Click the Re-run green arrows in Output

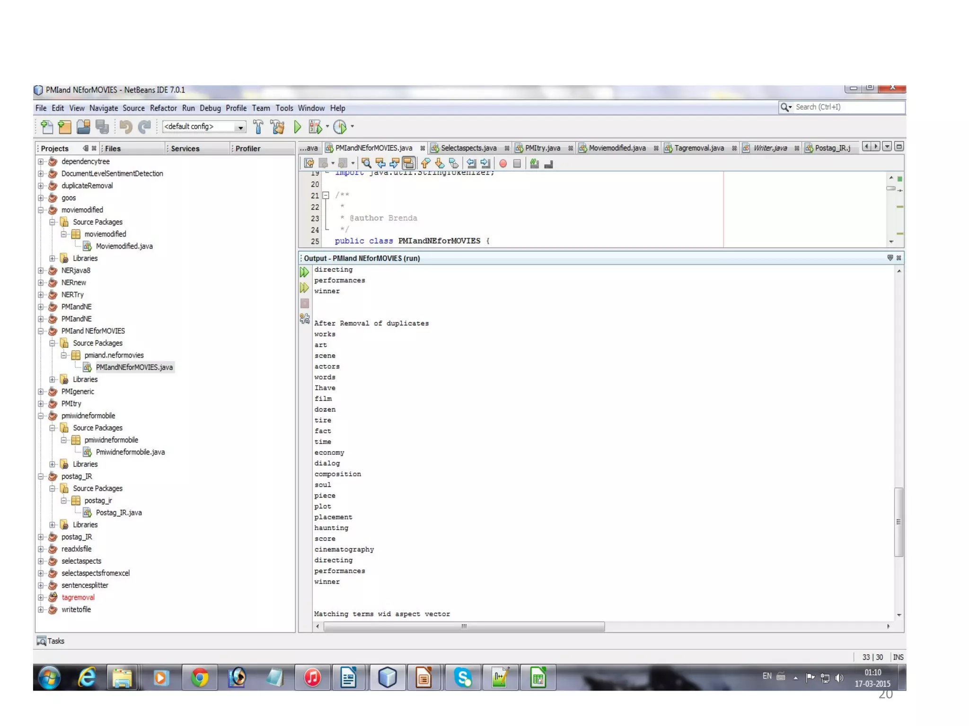[x=304, y=272]
